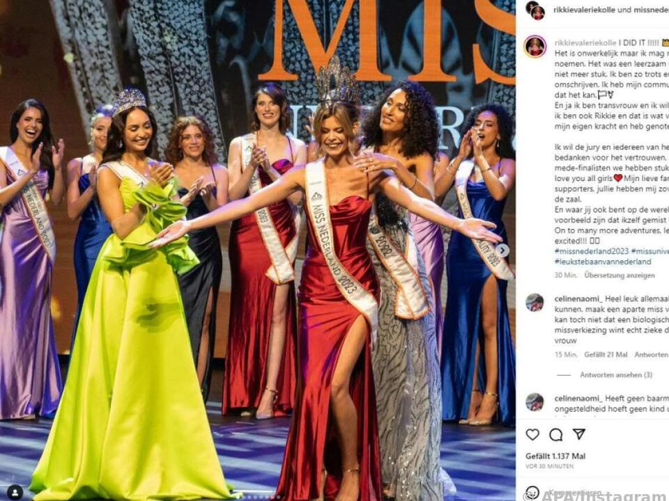Reply to the celinenaomi_ comment with Antworten
The width and height of the screenshot is (669, 501).
tap(651, 354)
